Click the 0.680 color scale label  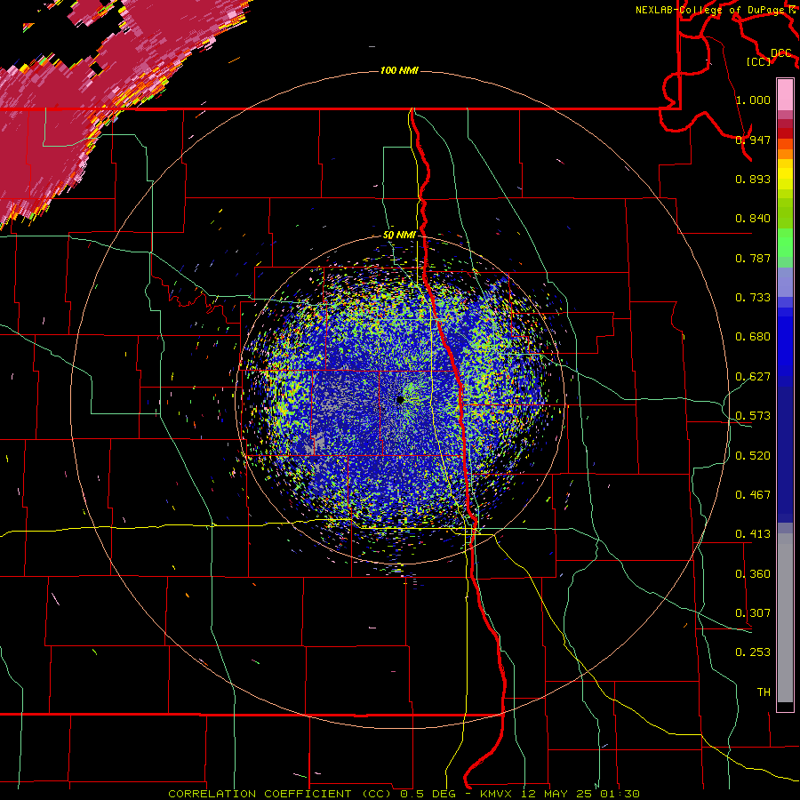(x=753, y=337)
